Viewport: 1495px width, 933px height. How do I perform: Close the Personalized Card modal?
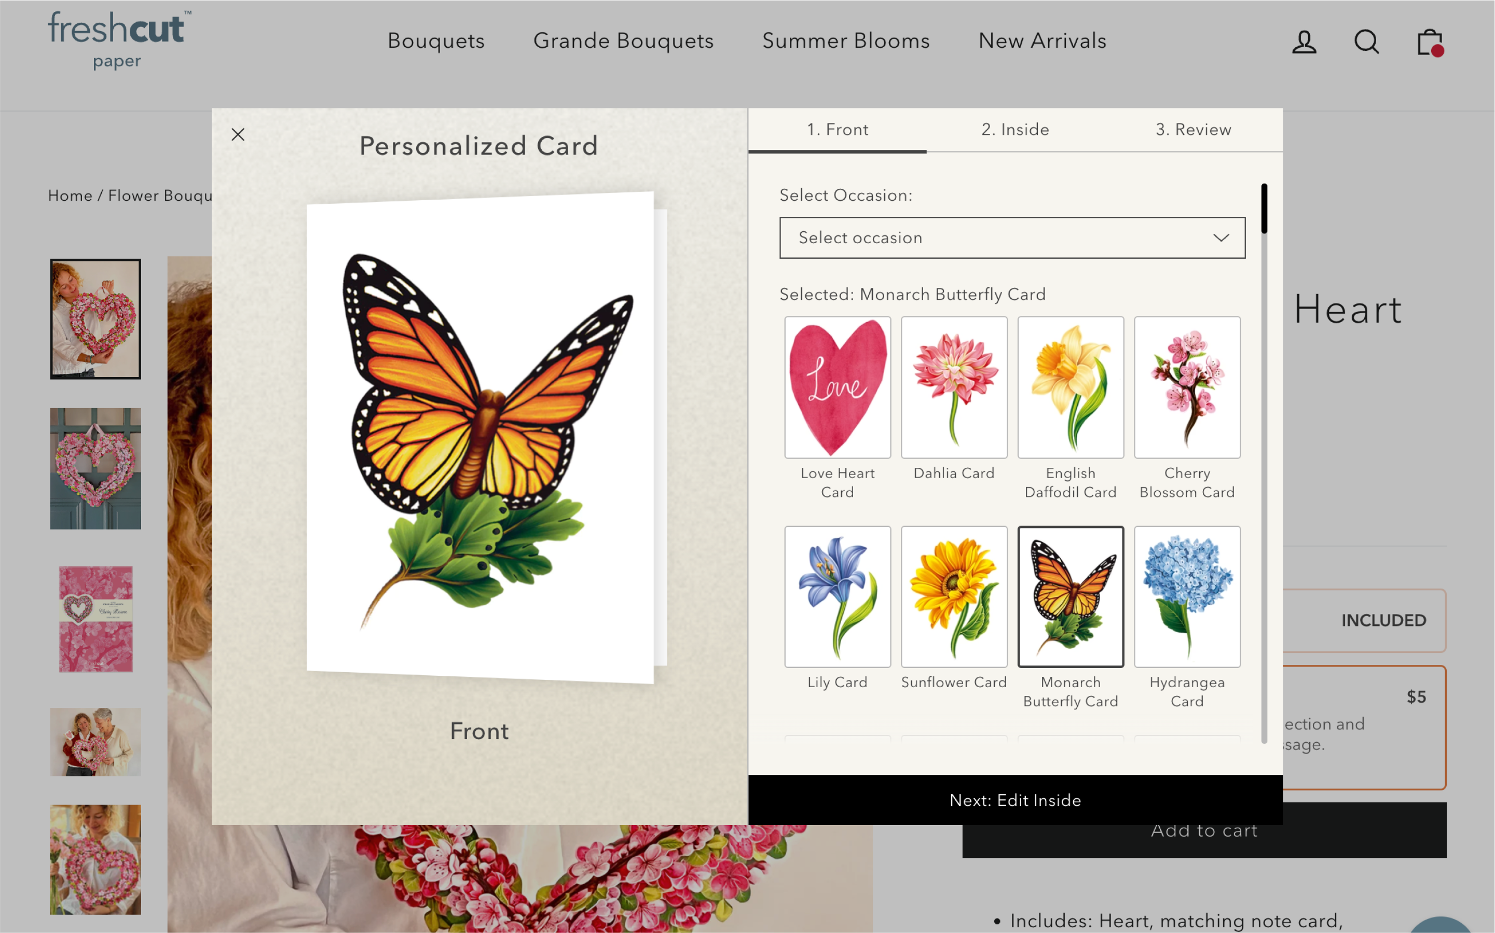[239, 134]
